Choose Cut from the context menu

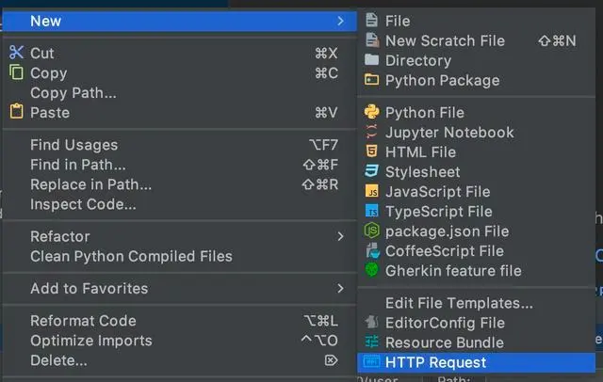click(x=180, y=53)
